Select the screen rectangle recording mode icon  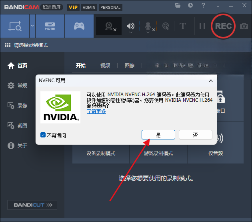(15, 26)
